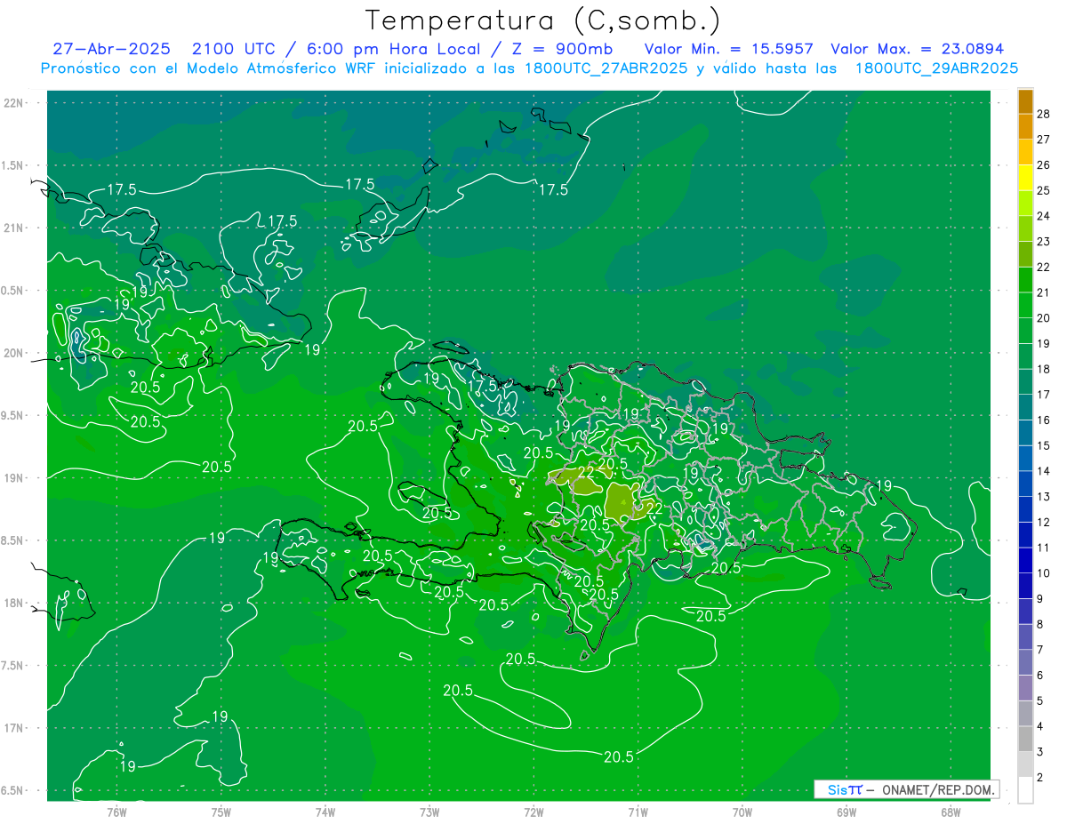Click the "73W" longitude axis label
Screen dimensions: 1067x824
pyautogui.click(x=429, y=813)
